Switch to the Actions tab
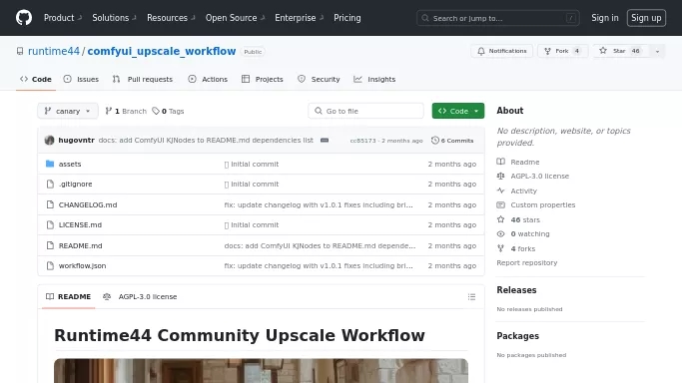 click(x=208, y=80)
